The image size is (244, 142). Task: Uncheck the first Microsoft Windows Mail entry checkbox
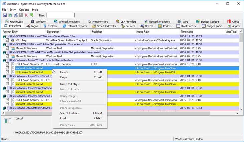tap(7, 48)
